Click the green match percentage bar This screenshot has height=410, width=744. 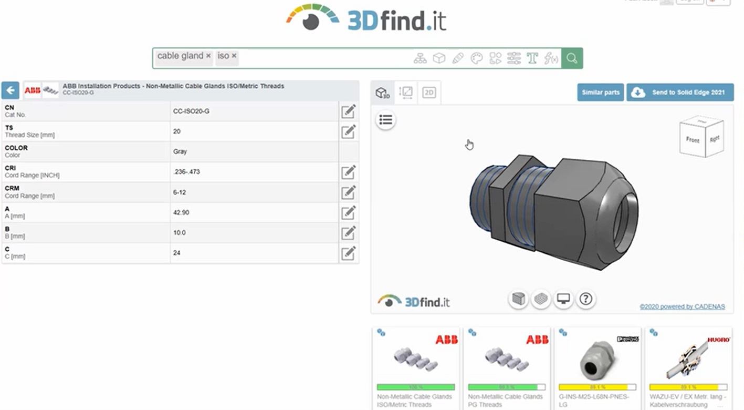coord(416,386)
